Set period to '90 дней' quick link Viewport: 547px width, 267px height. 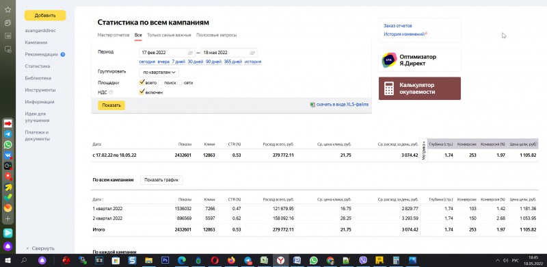pos(213,62)
